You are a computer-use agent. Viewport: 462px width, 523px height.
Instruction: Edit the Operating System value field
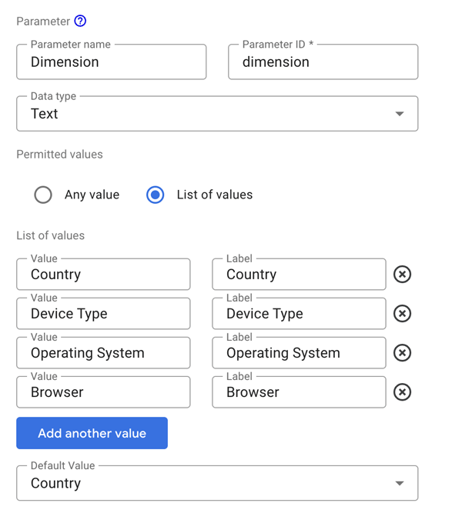click(103, 353)
